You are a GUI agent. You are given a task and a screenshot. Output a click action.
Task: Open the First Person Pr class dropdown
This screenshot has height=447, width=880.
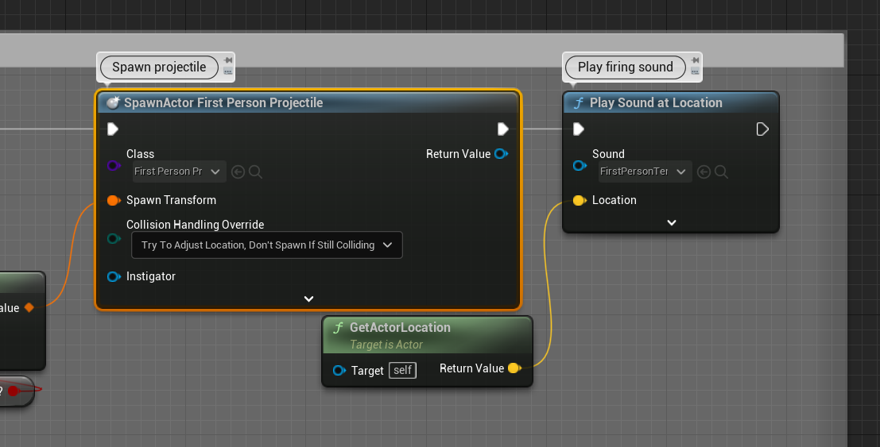tap(180, 171)
